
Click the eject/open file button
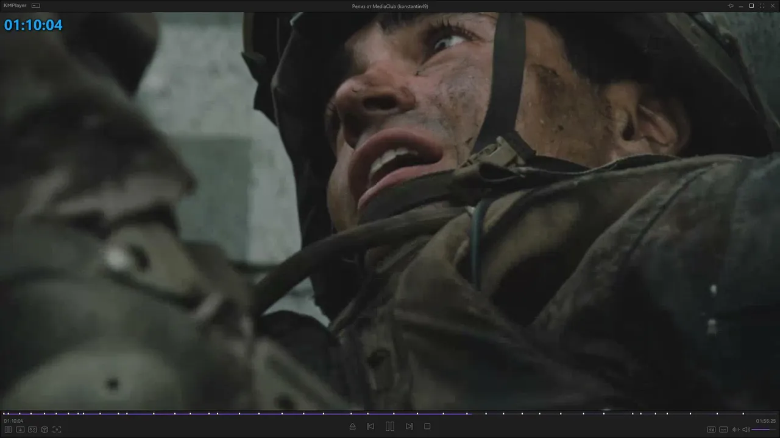pyautogui.click(x=352, y=426)
